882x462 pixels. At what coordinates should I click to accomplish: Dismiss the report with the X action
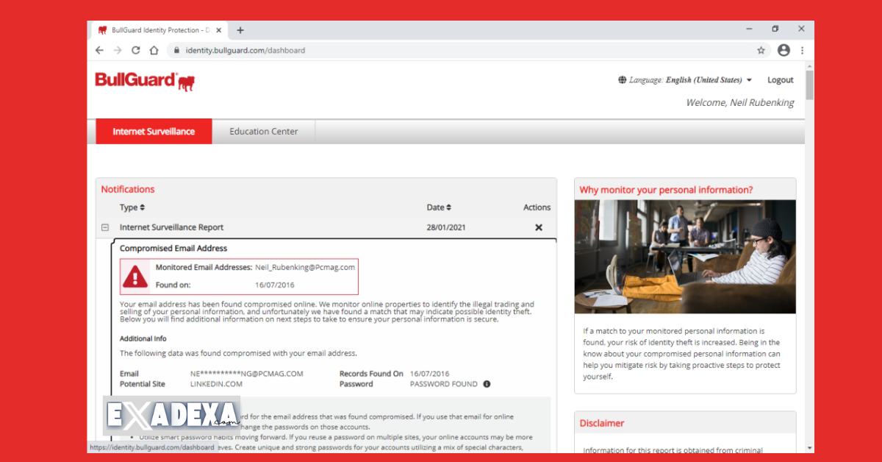[539, 227]
